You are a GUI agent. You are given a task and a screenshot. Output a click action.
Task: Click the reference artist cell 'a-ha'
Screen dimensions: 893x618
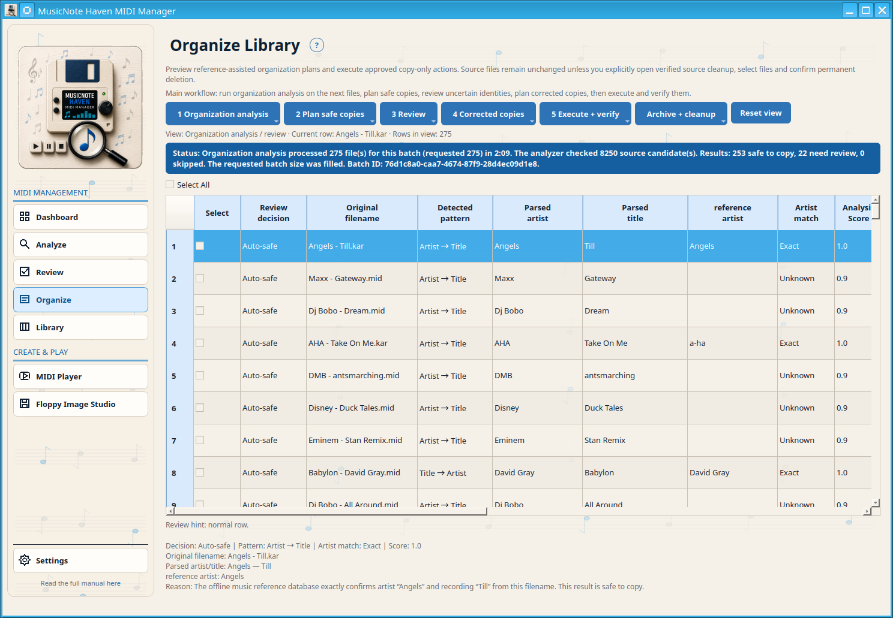click(733, 343)
